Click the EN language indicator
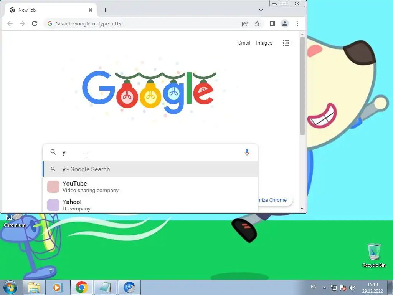The width and height of the screenshot is (393, 295). pos(314,287)
